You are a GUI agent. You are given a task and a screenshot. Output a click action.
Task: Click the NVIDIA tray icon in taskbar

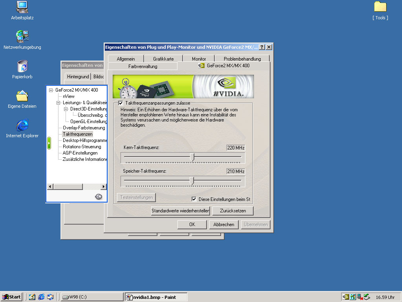[x=345, y=297]
